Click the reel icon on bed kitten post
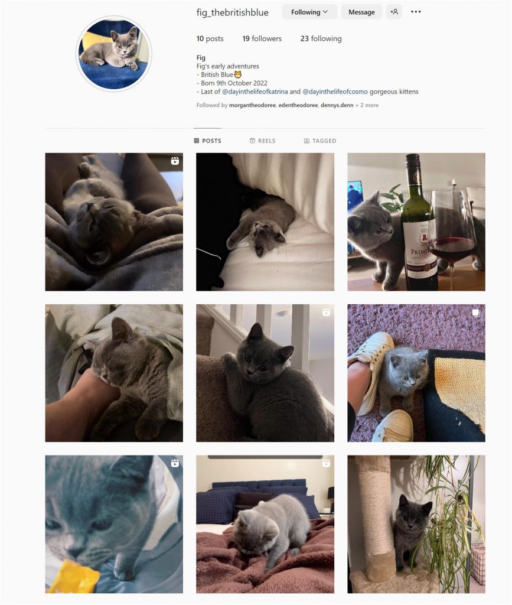The height and width of the screenshot is (605, 512). (326, 463)
